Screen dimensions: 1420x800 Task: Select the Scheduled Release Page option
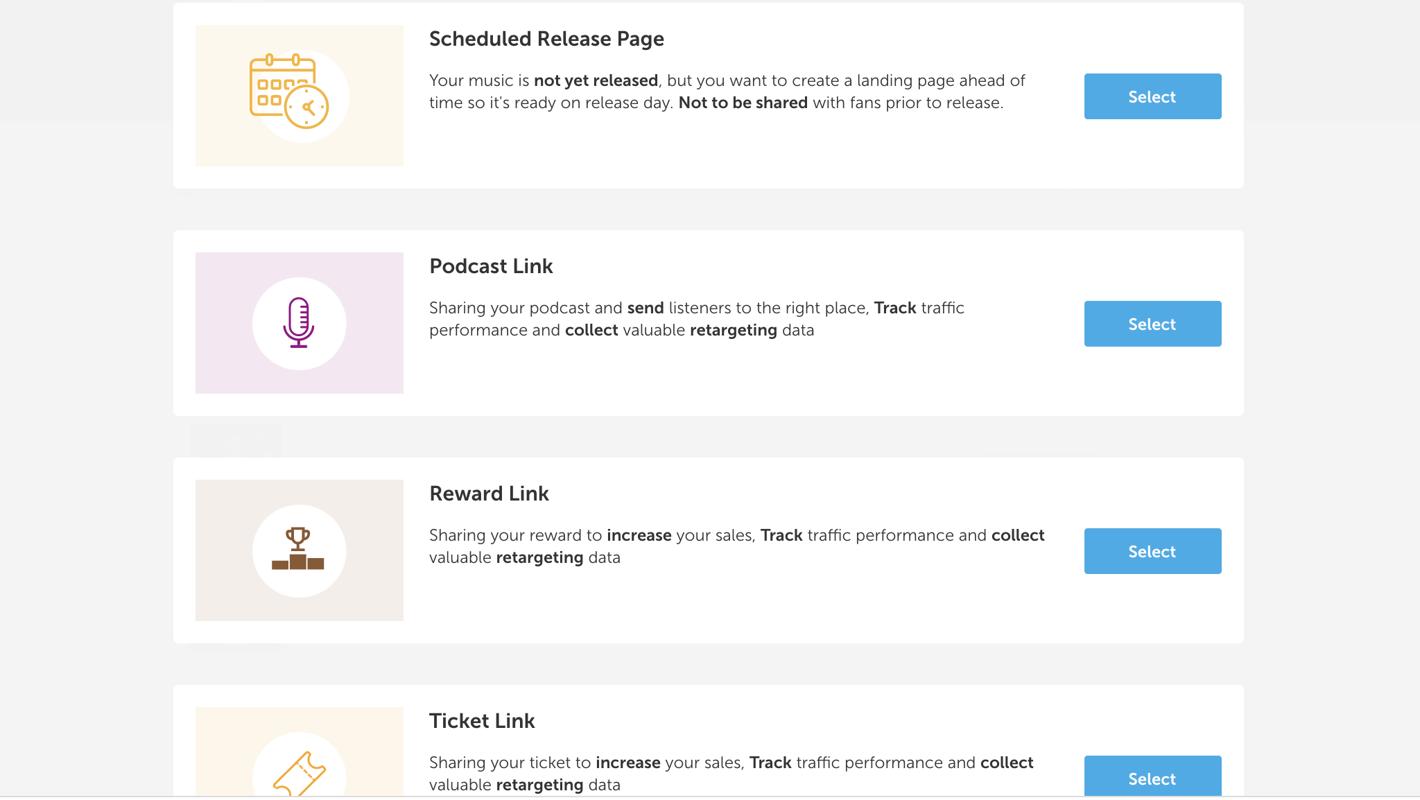coord(1152,96)
